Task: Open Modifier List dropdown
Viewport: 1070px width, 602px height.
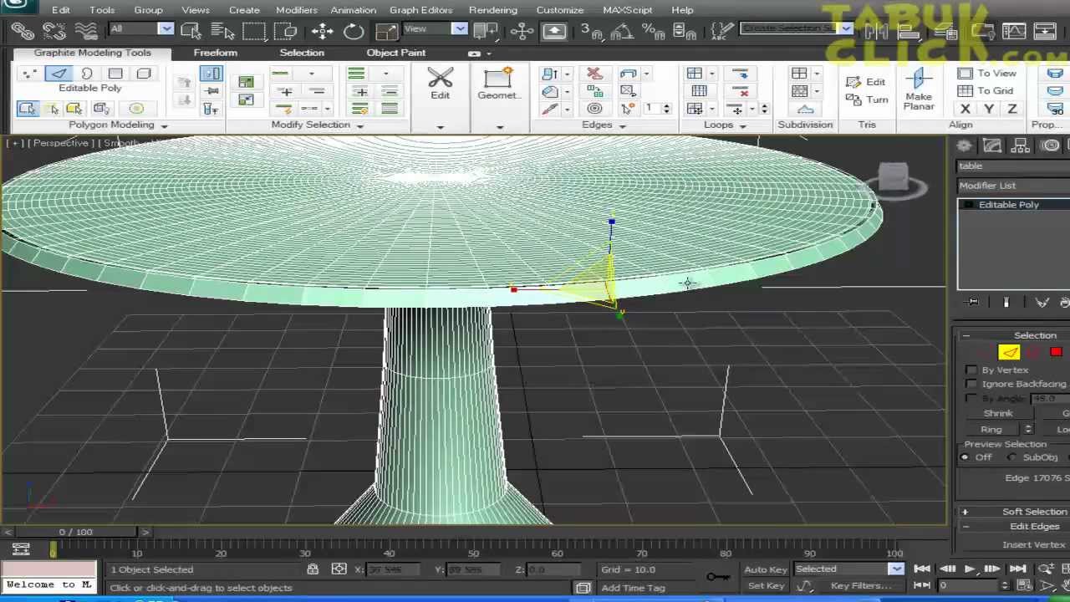Action: [1013, 186]
